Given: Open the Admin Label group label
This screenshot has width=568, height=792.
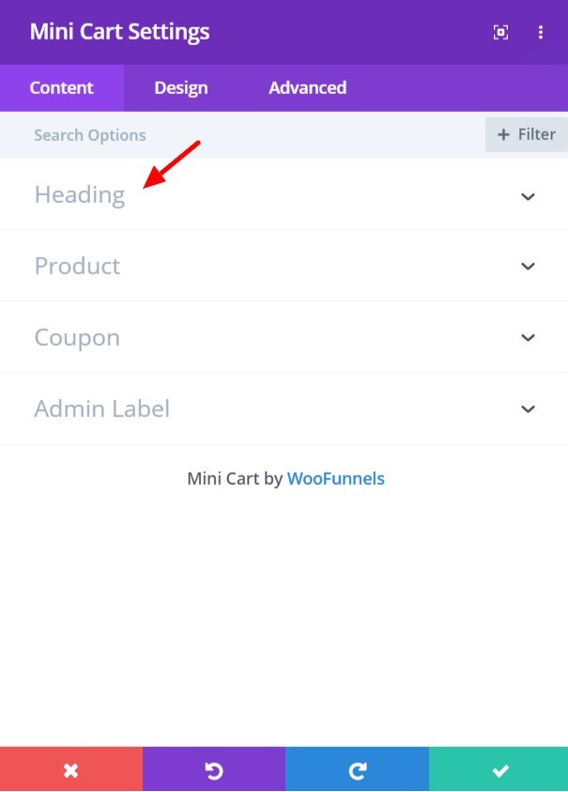Looking at the screenshot, I should pyautogui.click(x=102, y=409).
